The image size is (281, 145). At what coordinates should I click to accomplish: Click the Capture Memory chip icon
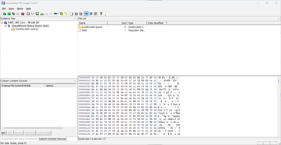coord(56,14)
